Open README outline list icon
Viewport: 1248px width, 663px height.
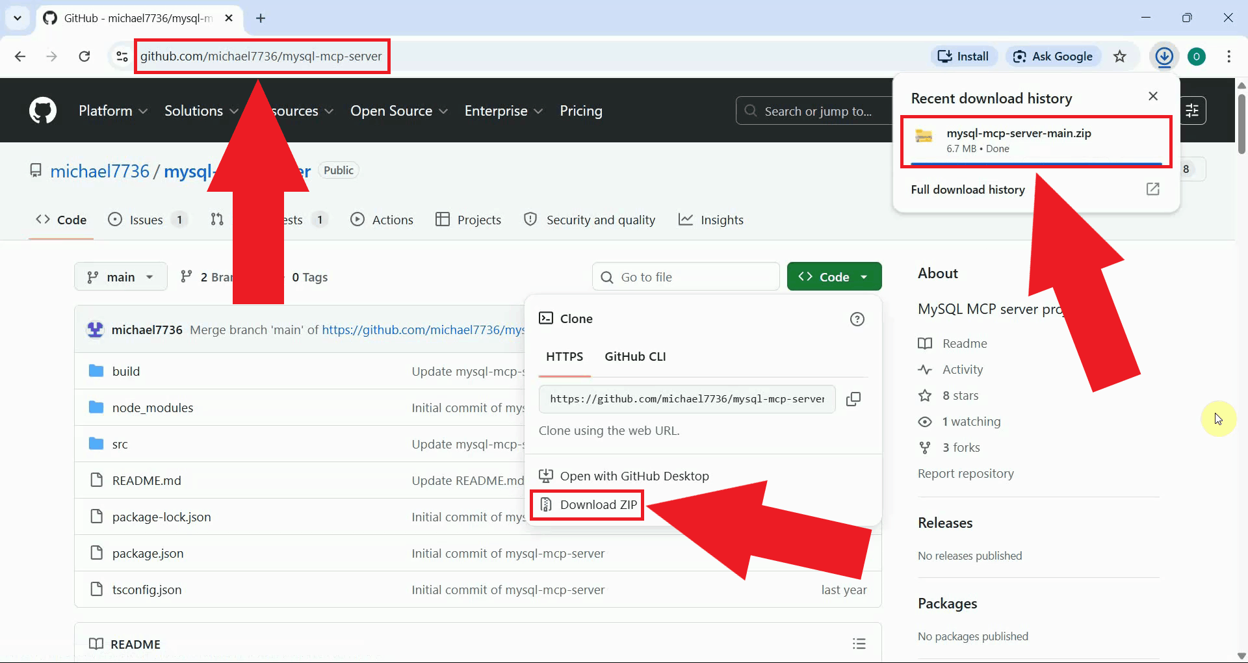[859, 643]
